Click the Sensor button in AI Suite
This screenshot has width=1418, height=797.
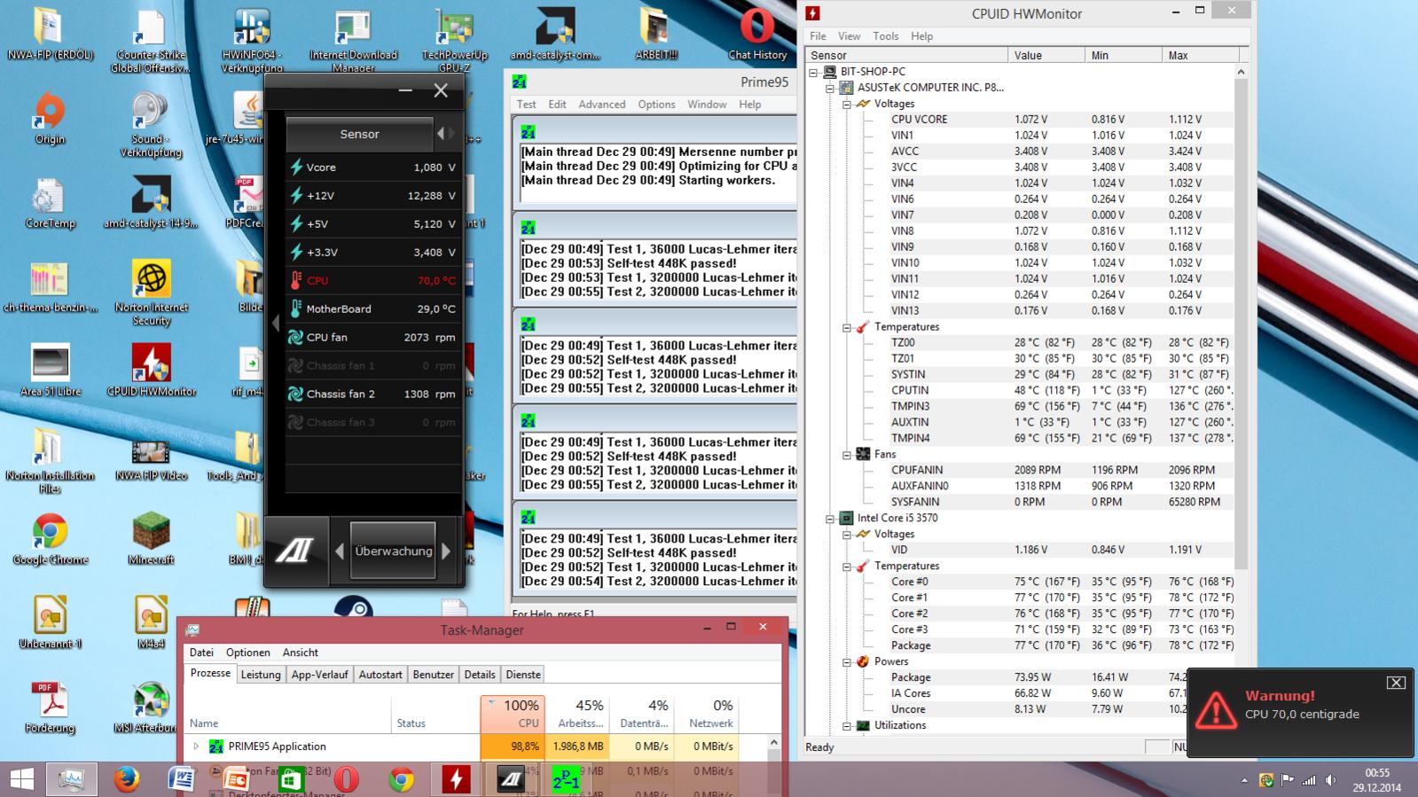[359, 134]
